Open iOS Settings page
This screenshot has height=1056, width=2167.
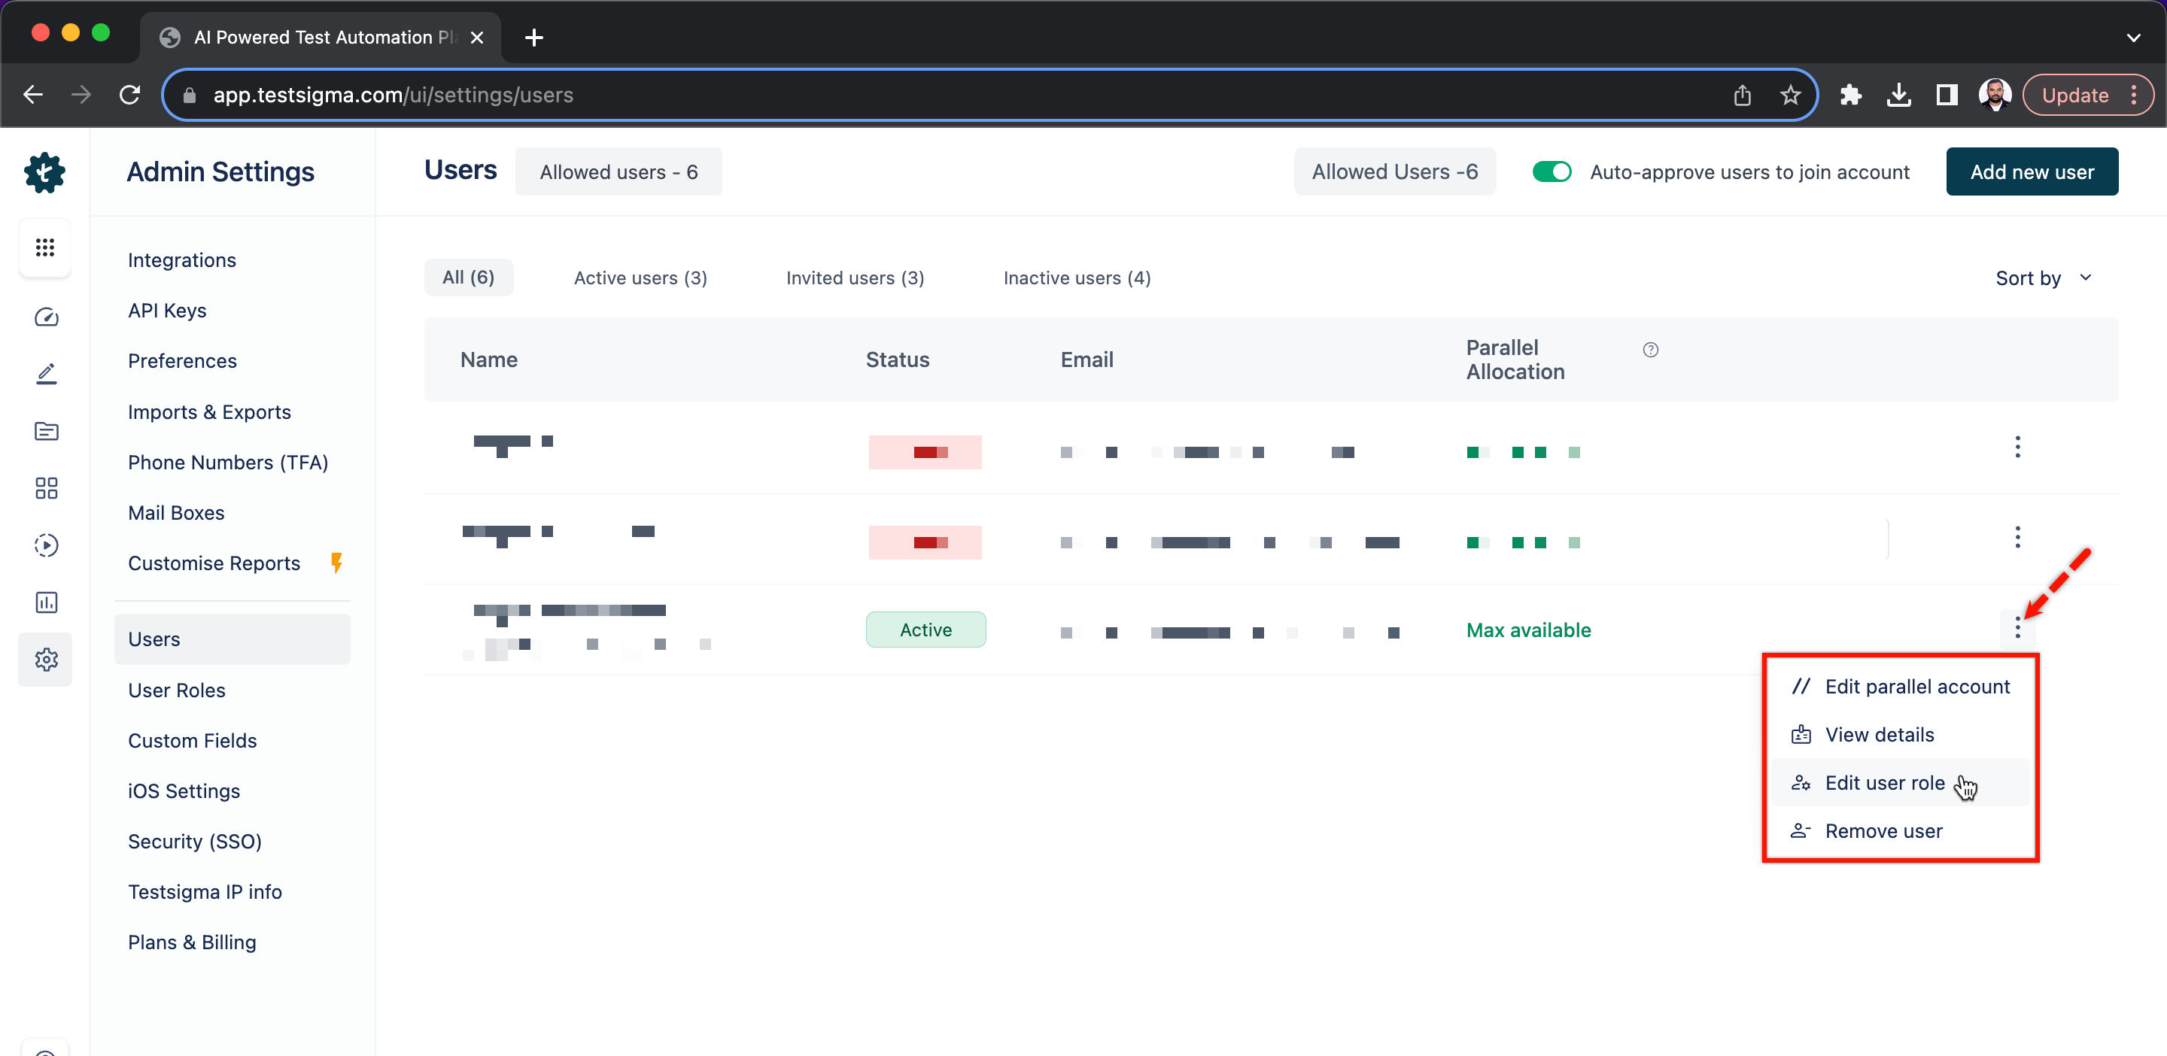184,790
